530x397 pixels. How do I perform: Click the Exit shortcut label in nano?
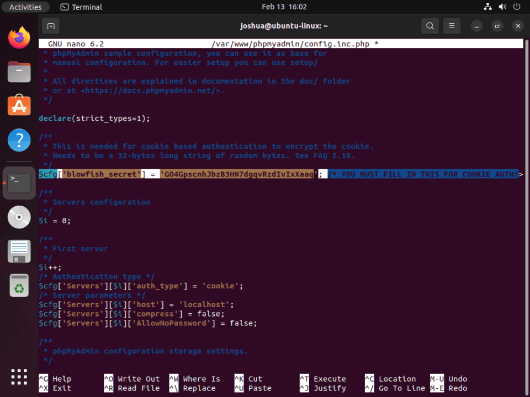tap(62, 388)
